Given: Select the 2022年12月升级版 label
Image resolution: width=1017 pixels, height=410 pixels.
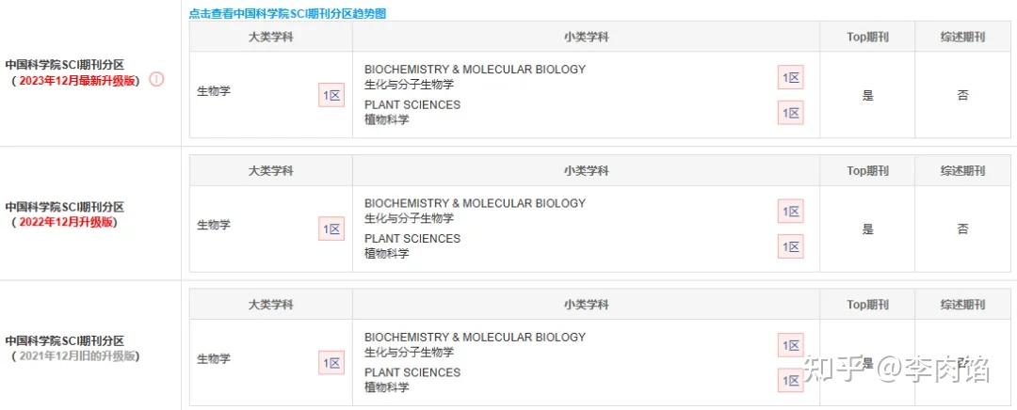Looking at the screenshot, I should coord(66,222).
